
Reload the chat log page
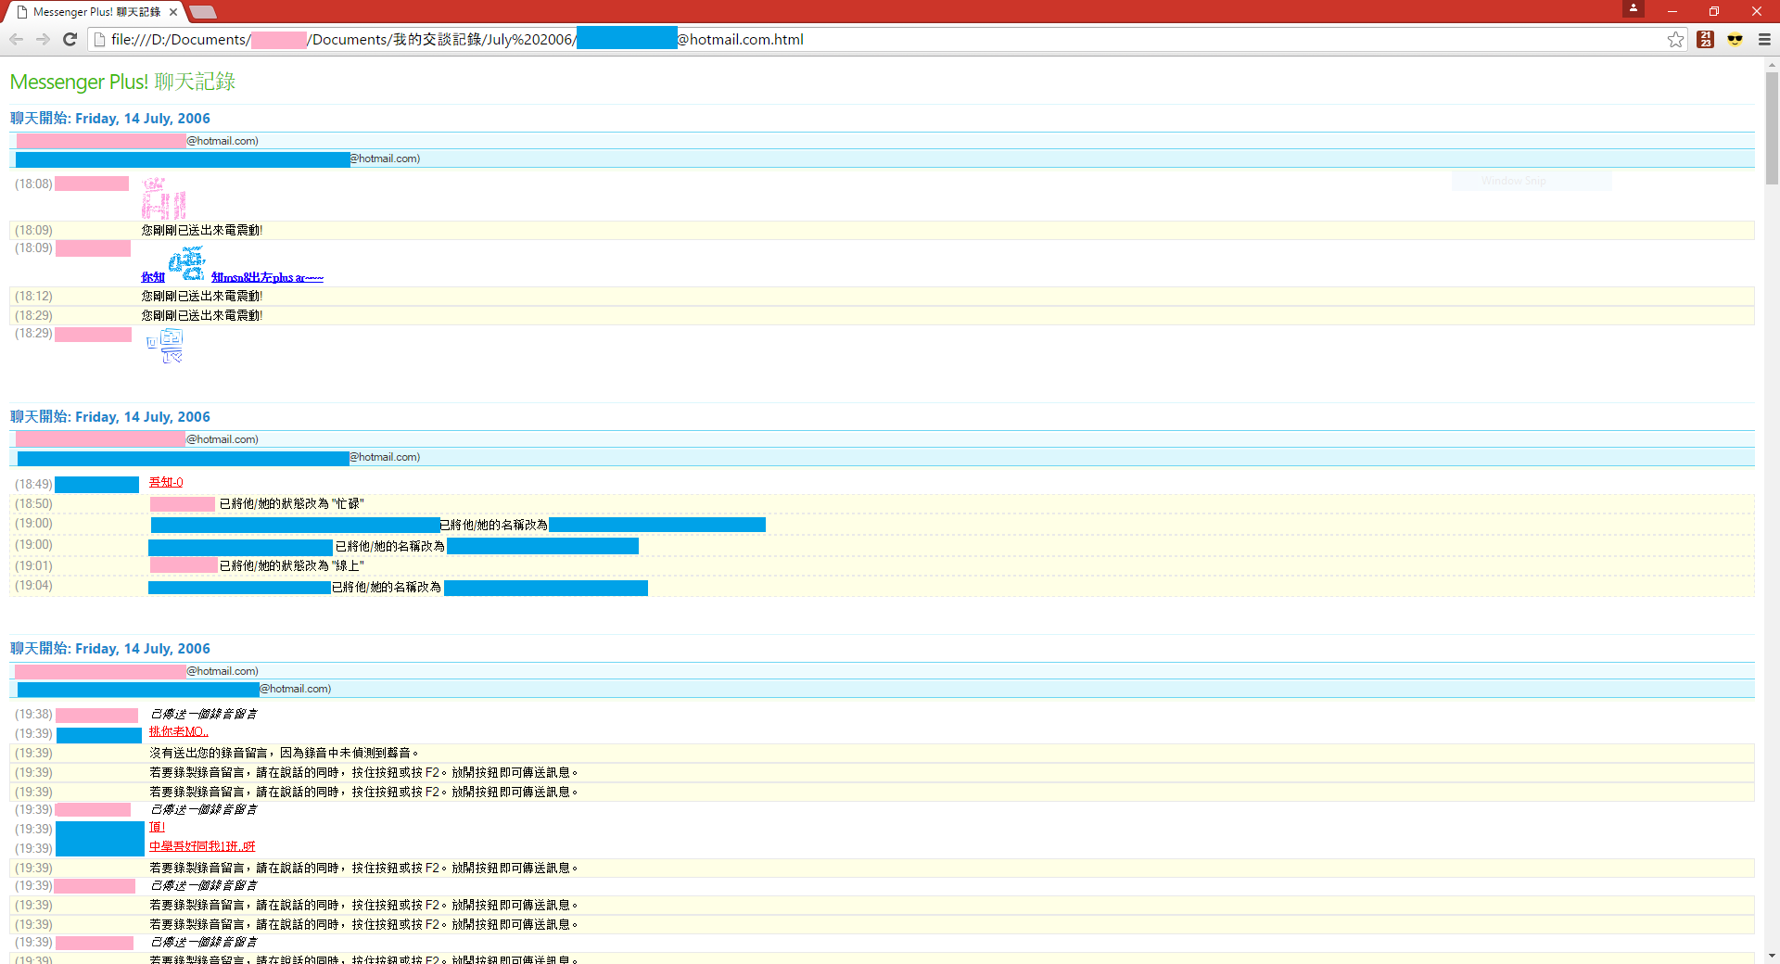tap(70, 39)
